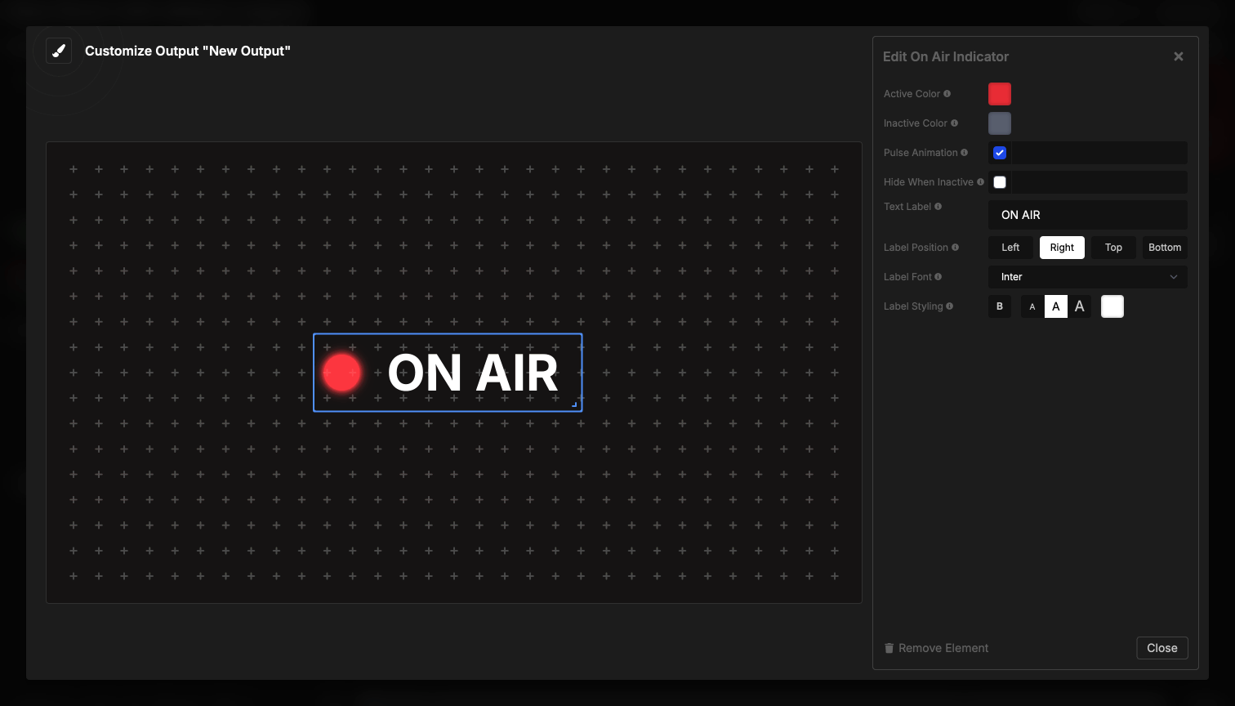Click the info icon beside Hide When Inactive
Viewport: 1235px width, 706px height.
[x=980, y=181]
